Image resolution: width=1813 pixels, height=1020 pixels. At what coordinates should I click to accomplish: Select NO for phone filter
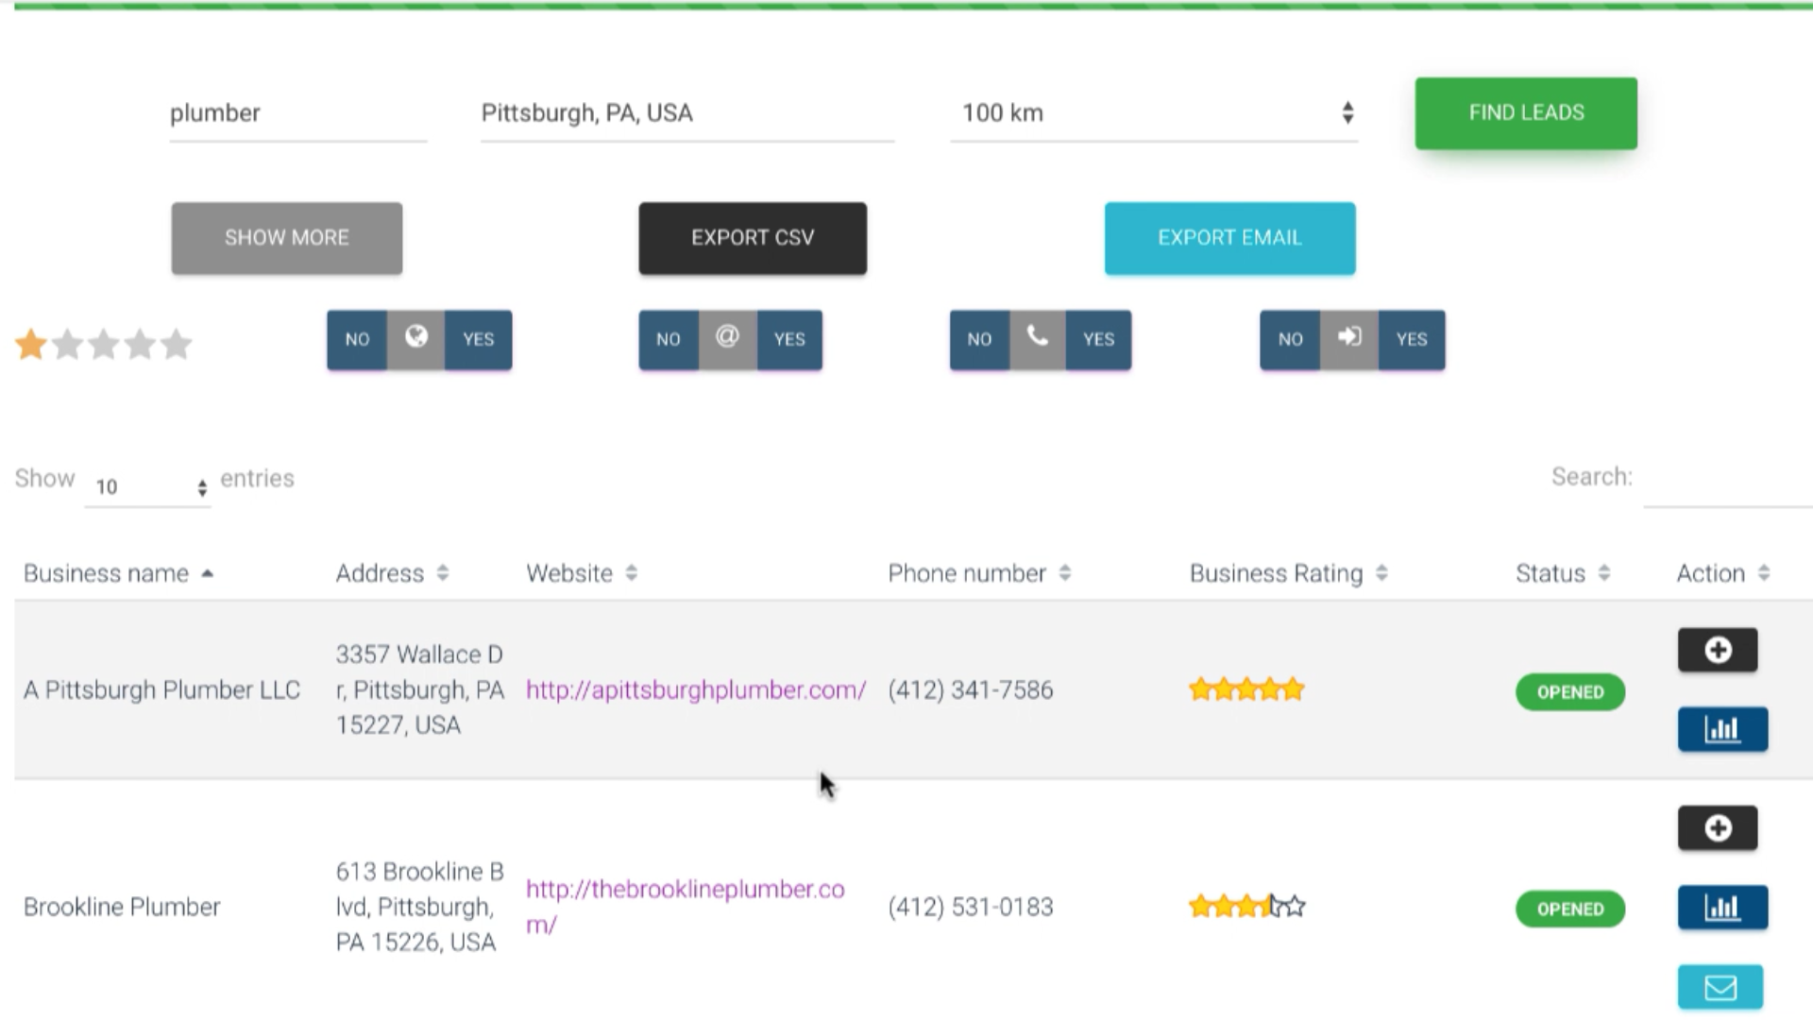coord(979,339)
